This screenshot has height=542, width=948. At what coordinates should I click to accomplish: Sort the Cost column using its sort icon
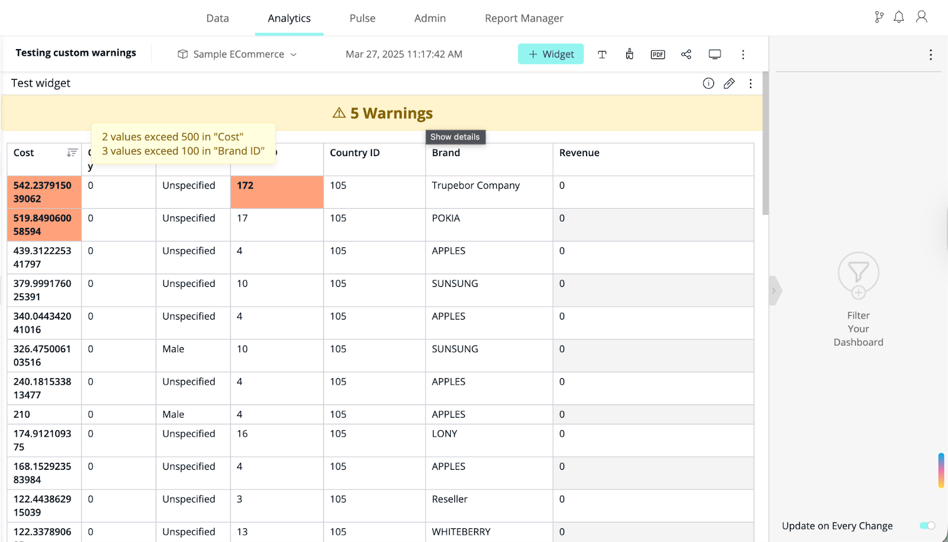click(x=72, y=152)
